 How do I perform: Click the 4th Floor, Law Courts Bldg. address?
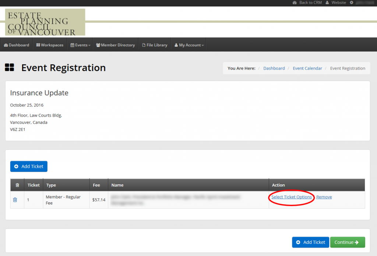click(36, 115)
